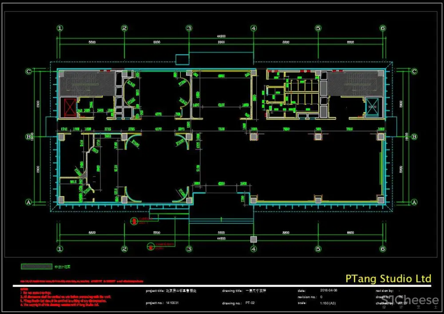The width and height of the screenshot is (444, 314).
Task: Select the project no. 1410031 field
Action: [x=174, y=303]
